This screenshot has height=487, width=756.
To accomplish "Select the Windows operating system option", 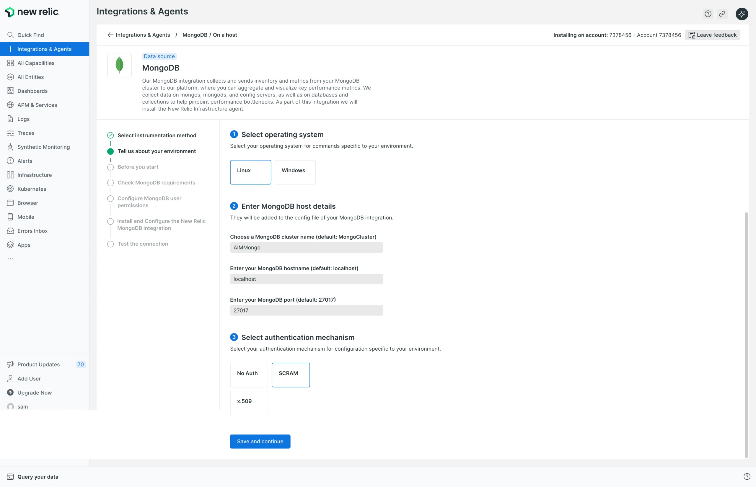I will click(x=295, y=172).
